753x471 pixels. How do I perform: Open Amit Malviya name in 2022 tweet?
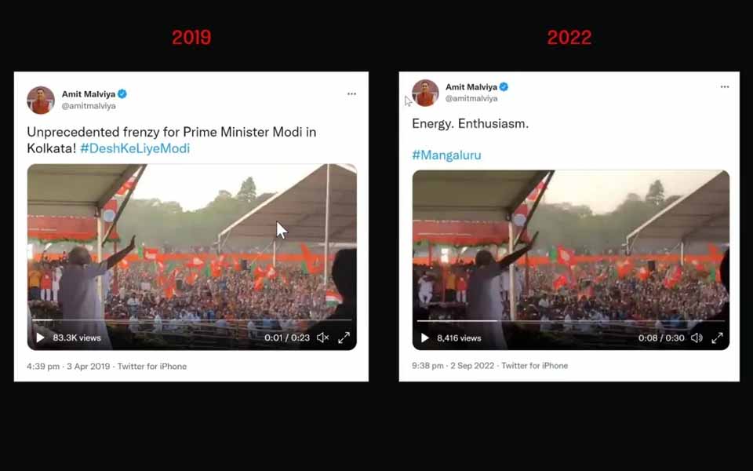(471, 87)
